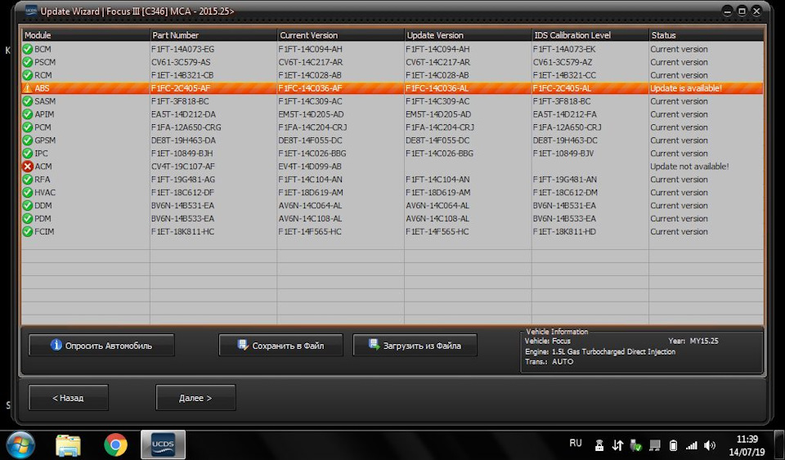Click the battery tray icon
785x460 pixels.
pos(673,445)
